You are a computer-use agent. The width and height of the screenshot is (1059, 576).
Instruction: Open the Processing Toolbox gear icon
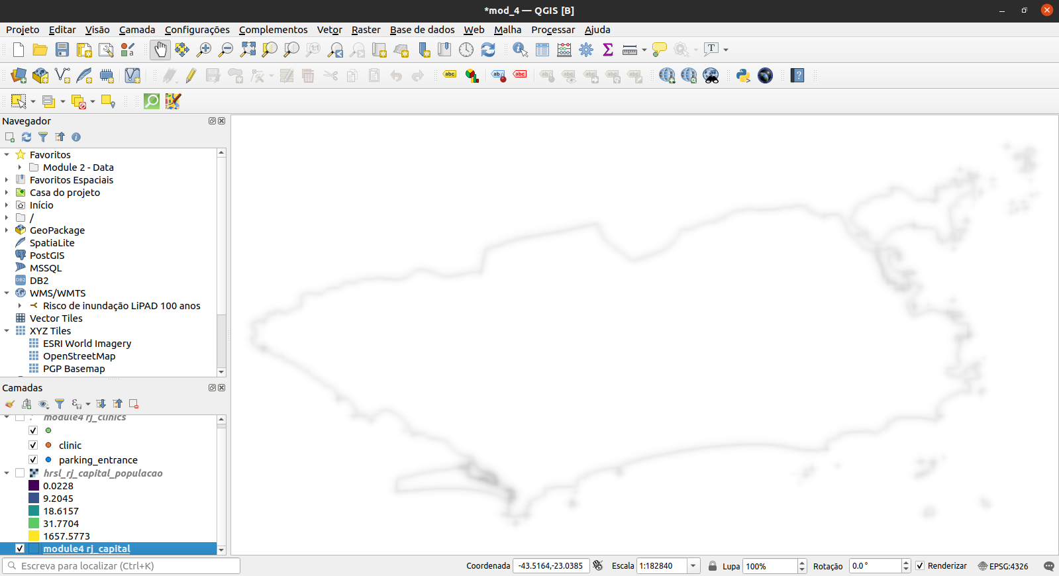(x=586, y=50)
